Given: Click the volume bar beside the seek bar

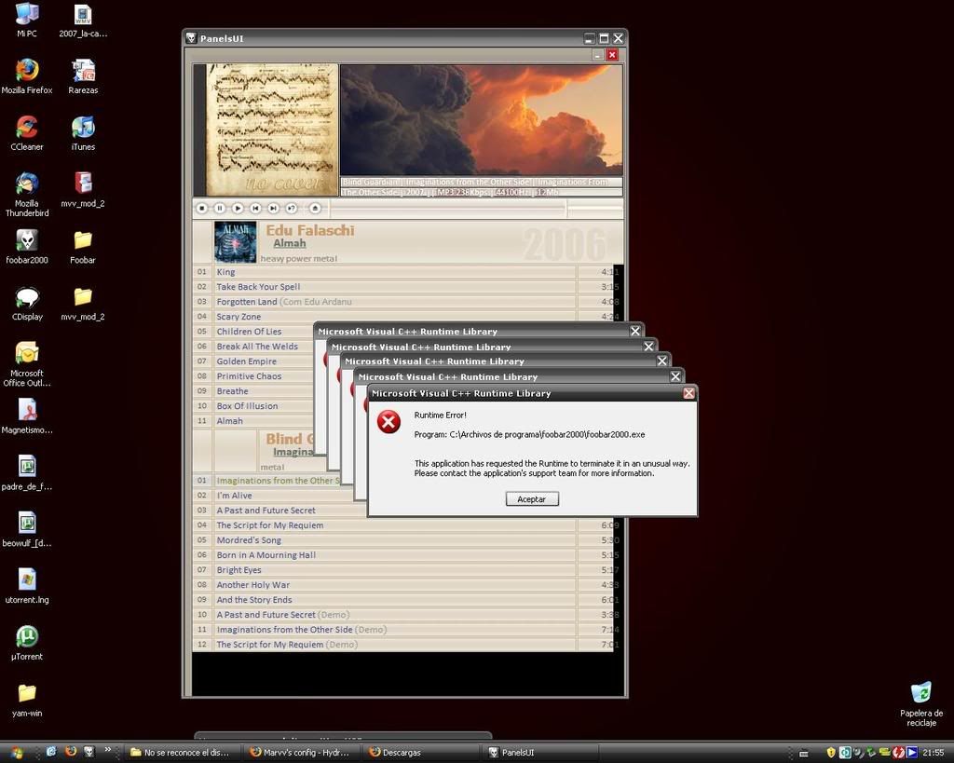Looking at the screenshot, I should 595,208.
